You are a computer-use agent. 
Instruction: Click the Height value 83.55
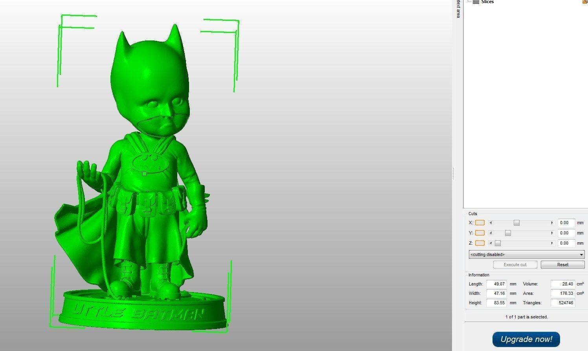(496, 303)
